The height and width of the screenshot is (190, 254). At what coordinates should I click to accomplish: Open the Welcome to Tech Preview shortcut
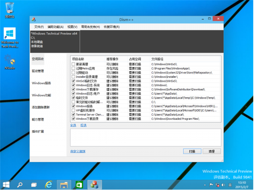tap(10, 38)
